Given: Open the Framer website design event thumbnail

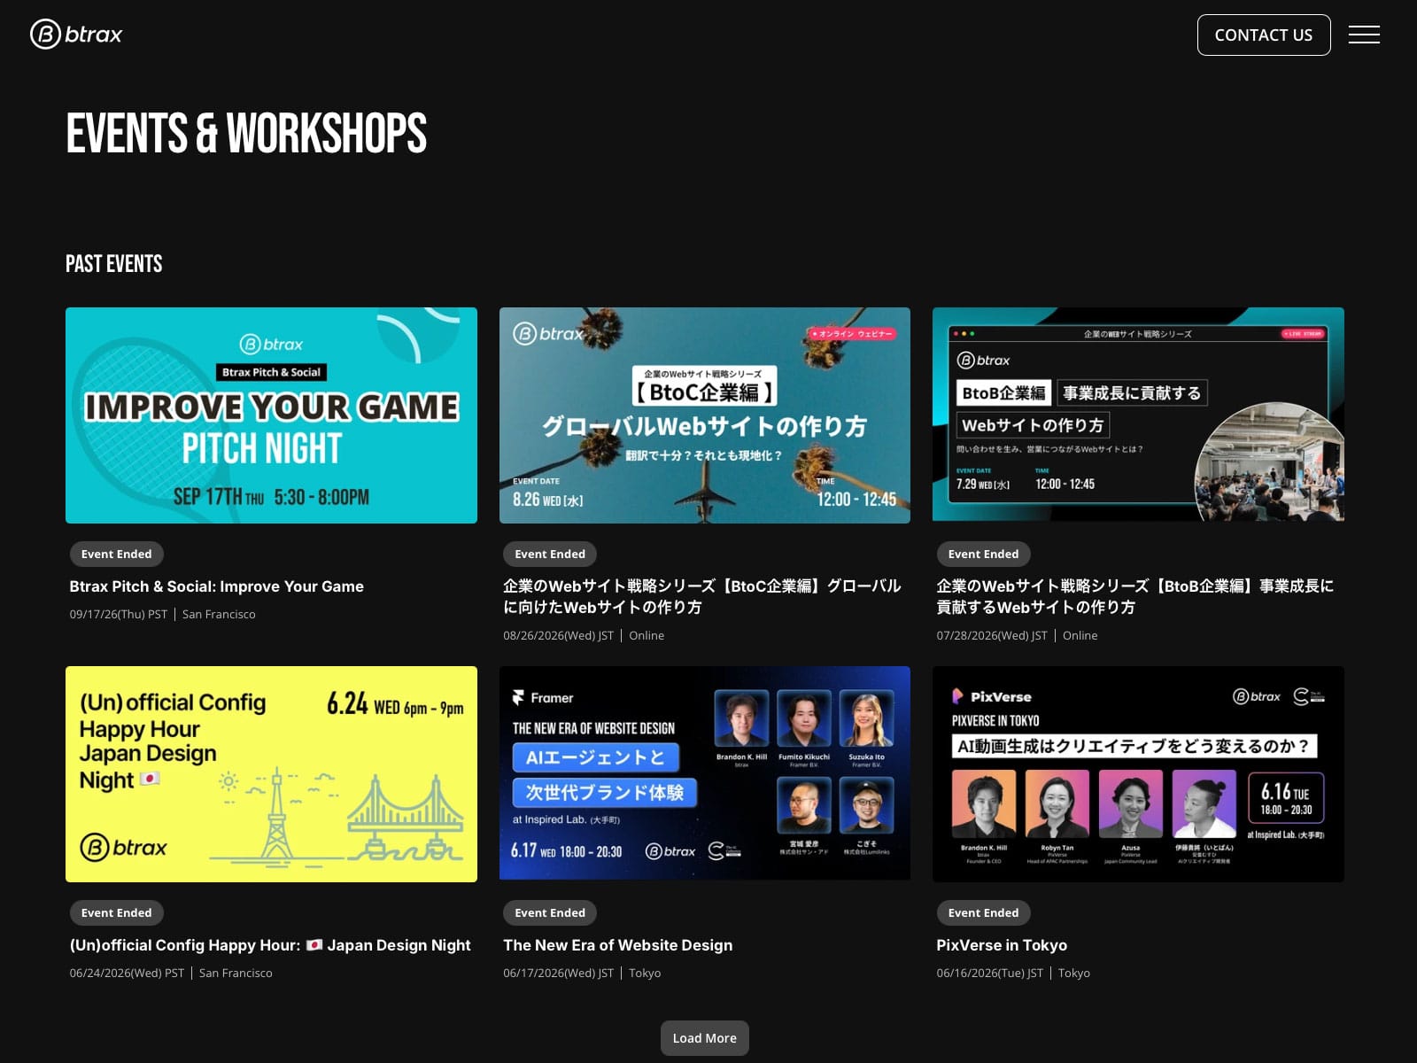Looking at the screenshot, I should 705,773.
